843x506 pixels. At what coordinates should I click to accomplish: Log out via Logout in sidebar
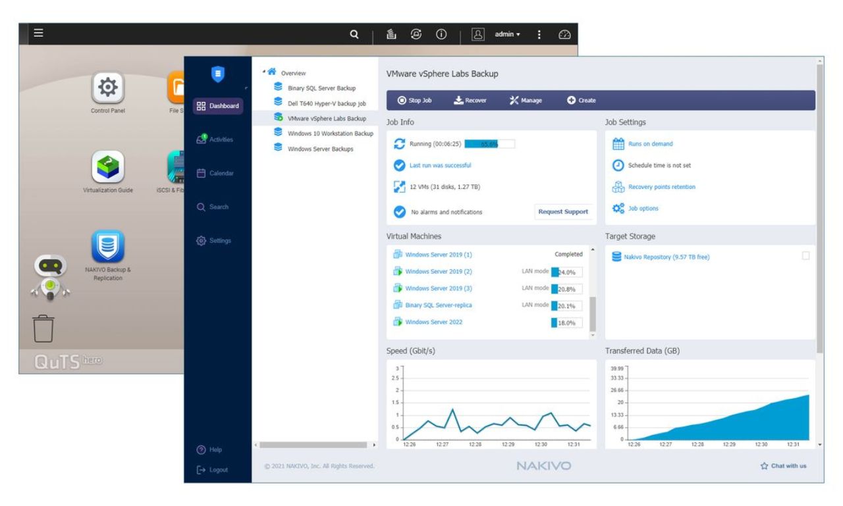[x=212, y=470]
